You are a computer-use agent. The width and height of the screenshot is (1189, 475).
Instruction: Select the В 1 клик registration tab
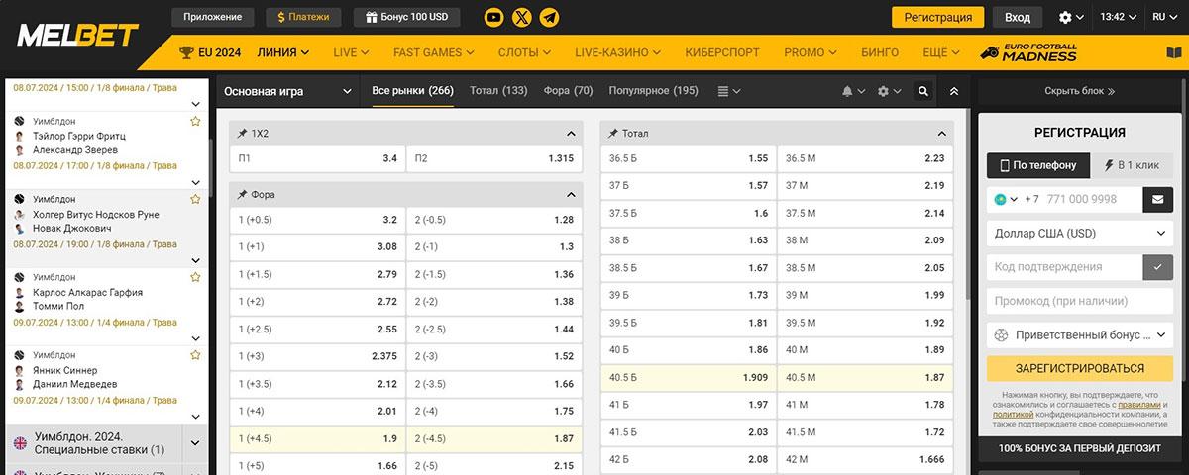point(1132,166)
